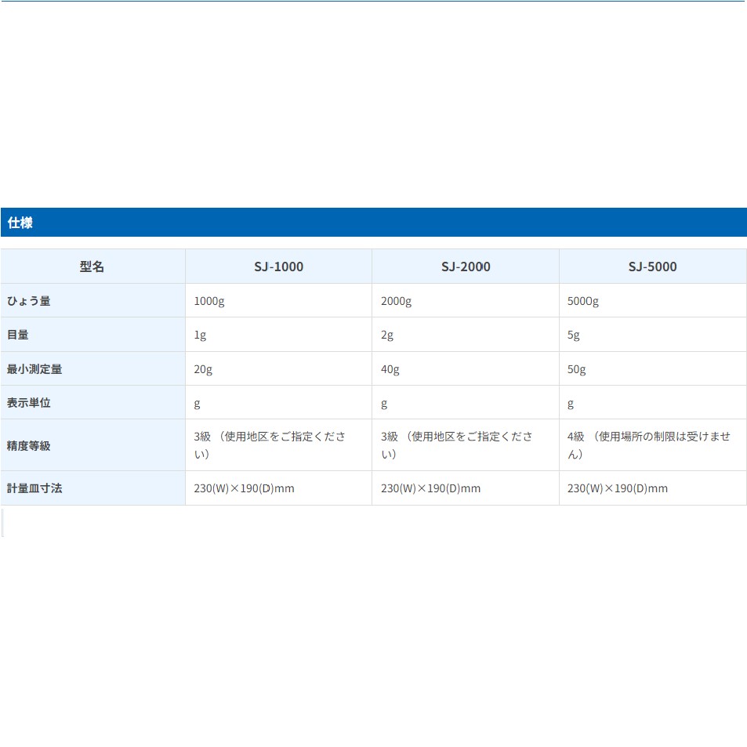Screen dimensions: 747x747
Task: Click the 計量皿寸法 row label
Action: [34, 488]
